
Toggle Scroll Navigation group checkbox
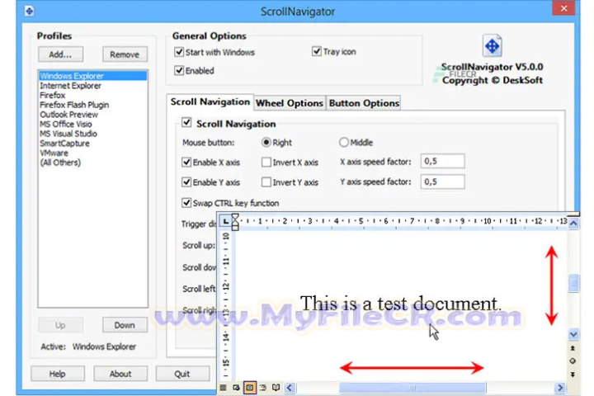pos(186,122)
